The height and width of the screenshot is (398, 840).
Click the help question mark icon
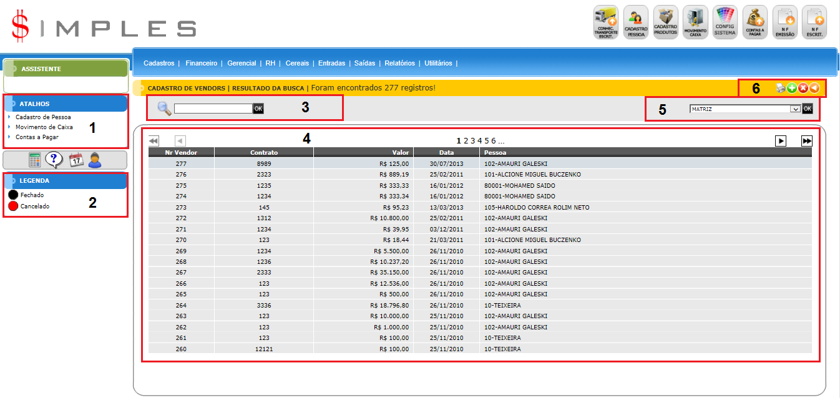point(54,160)
